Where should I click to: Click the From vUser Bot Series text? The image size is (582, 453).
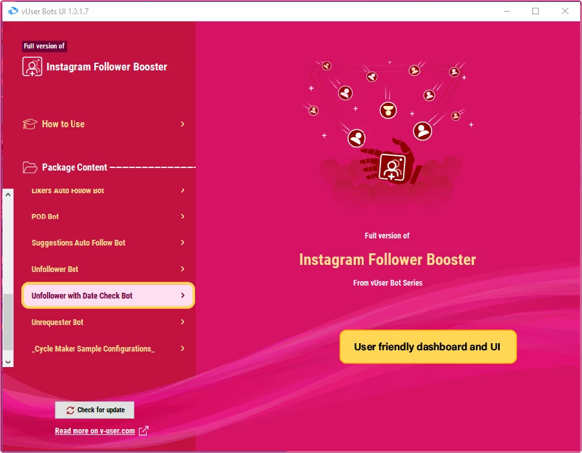pyautogui.click(x=388, y=283)
